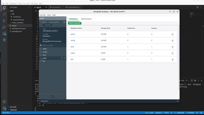Open package.json in the Explorer tree

17,31
